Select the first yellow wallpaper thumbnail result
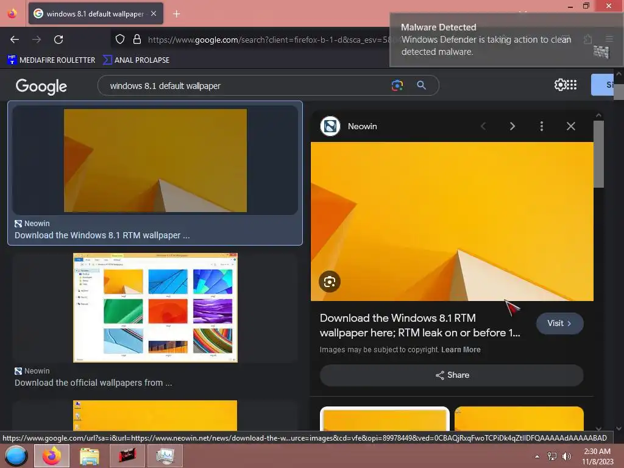Viewport: 624px width, 468px height. 155,160
